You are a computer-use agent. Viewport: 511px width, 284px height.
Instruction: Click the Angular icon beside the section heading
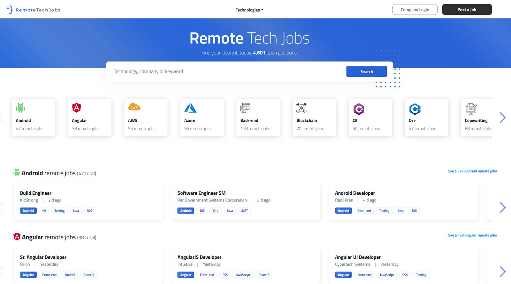[17, 237]
